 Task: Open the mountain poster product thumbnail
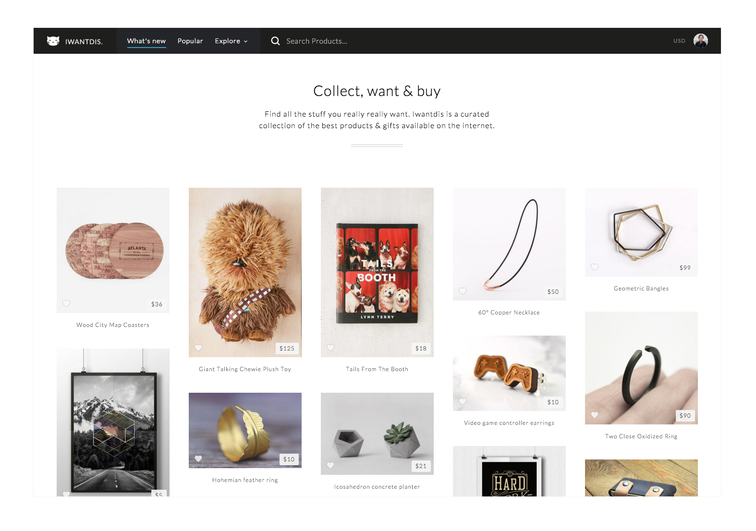(113, 422)
